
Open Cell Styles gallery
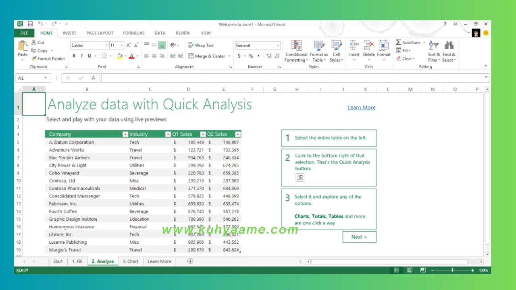point(336,51)
